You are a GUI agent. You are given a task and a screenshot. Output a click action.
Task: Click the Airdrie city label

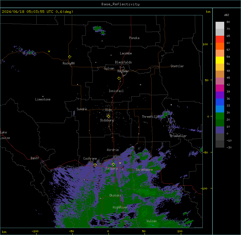click(x=113, y=150)
